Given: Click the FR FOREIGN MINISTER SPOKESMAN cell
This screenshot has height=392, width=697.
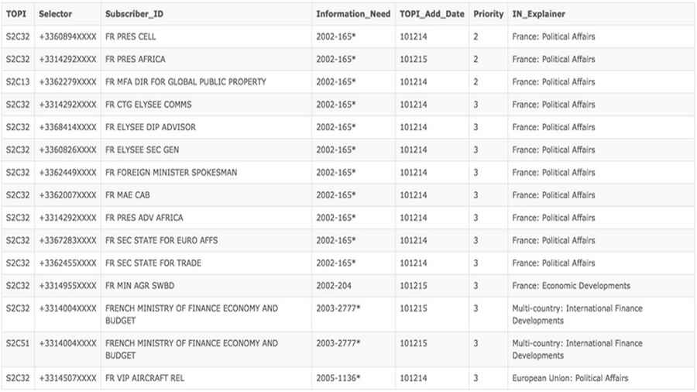Looking at the screenshot, I should (171, 172).
